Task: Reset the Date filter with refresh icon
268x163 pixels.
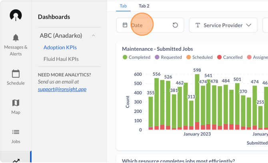Action: [175, 25]
